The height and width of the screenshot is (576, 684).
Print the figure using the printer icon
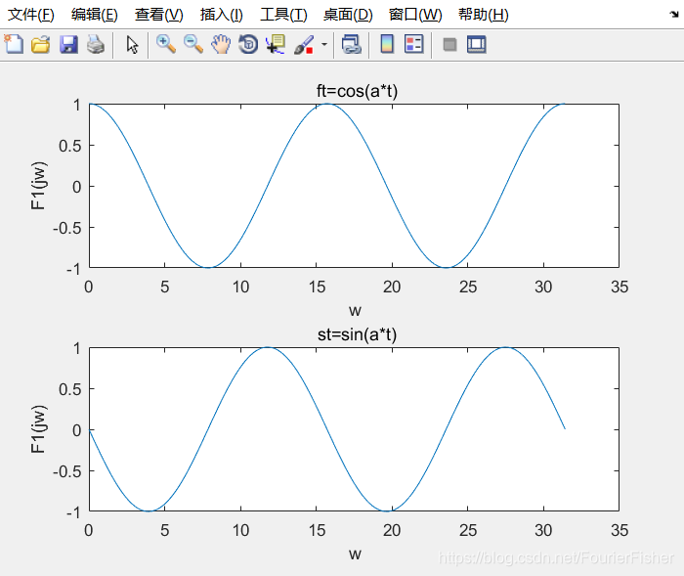click(x=96, y=45)
